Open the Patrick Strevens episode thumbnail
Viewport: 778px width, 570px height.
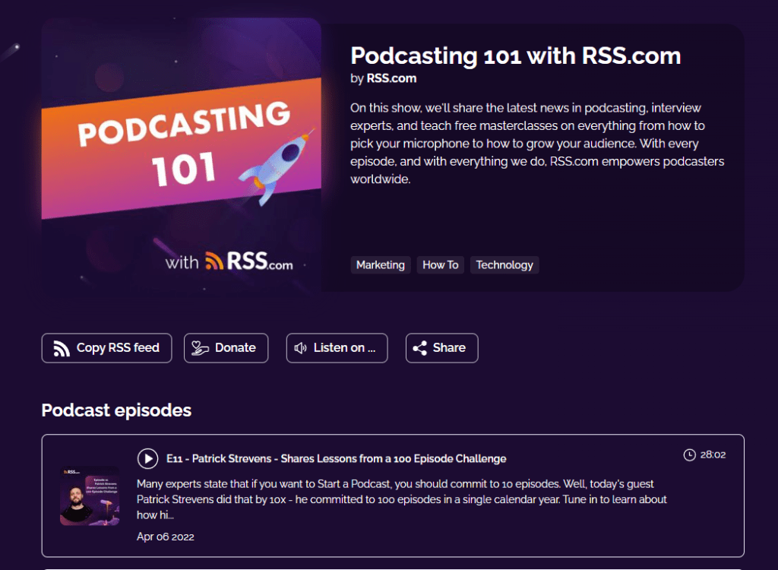coord(90,496)
